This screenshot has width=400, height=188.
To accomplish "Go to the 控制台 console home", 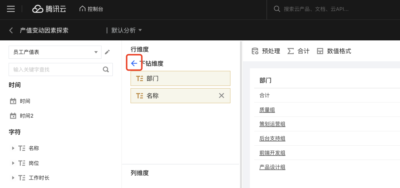I will pyautogui.click(x=91, y=9).
